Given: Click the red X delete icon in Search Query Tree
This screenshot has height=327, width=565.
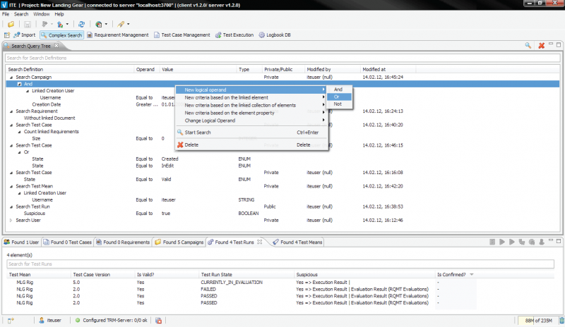Looking at the screenshot, I should tap(541, 46).
